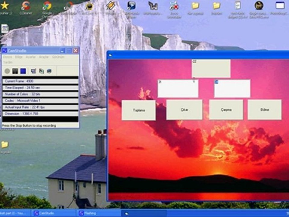
Task: Click the Bölme button
Action: 265,110
